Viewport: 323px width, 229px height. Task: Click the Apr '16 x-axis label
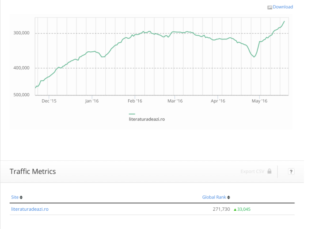coord(218,101)
